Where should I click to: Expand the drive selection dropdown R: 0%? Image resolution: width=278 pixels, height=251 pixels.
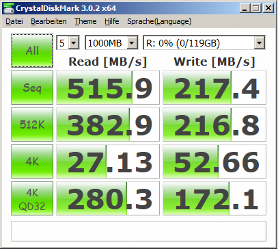click(x=259, y=42)
